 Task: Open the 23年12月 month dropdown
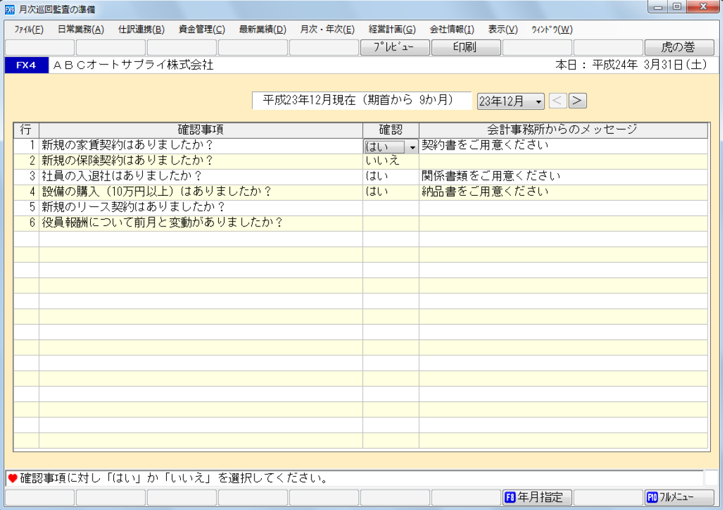point(511,101)
